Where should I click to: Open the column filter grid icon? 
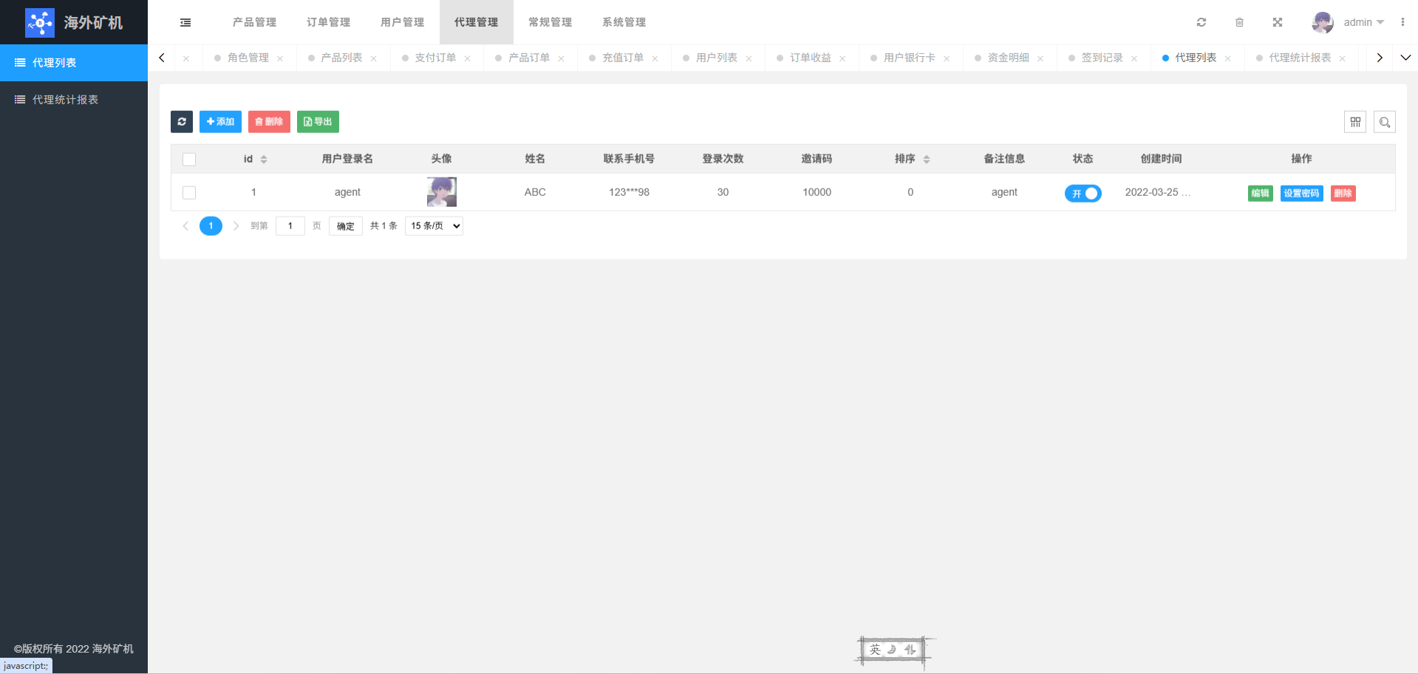coord(1354,122)
